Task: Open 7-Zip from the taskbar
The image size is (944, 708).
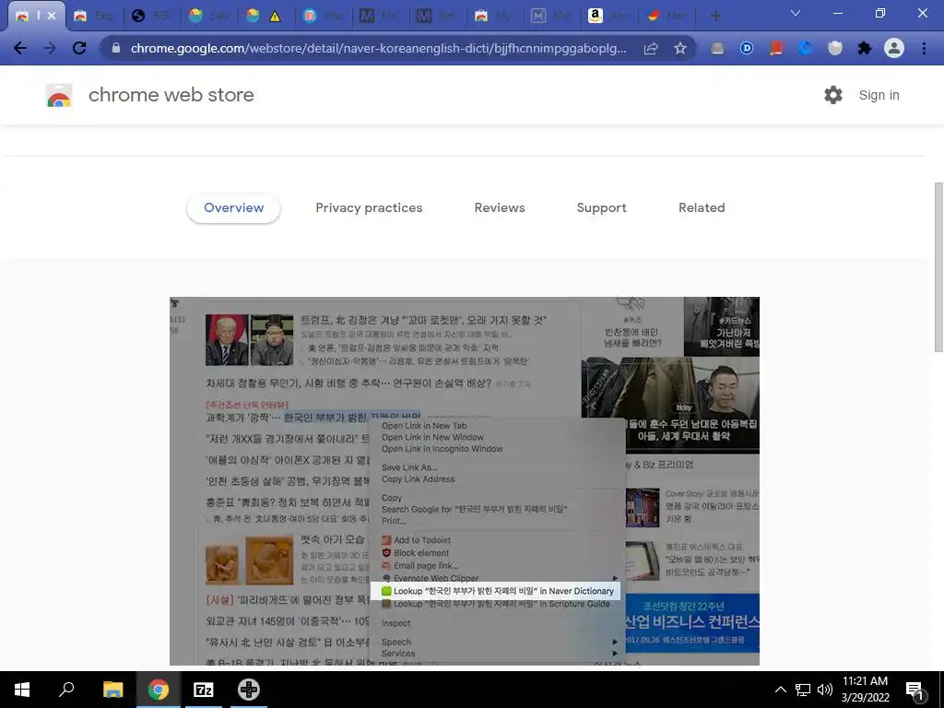Action: (203, 690)
